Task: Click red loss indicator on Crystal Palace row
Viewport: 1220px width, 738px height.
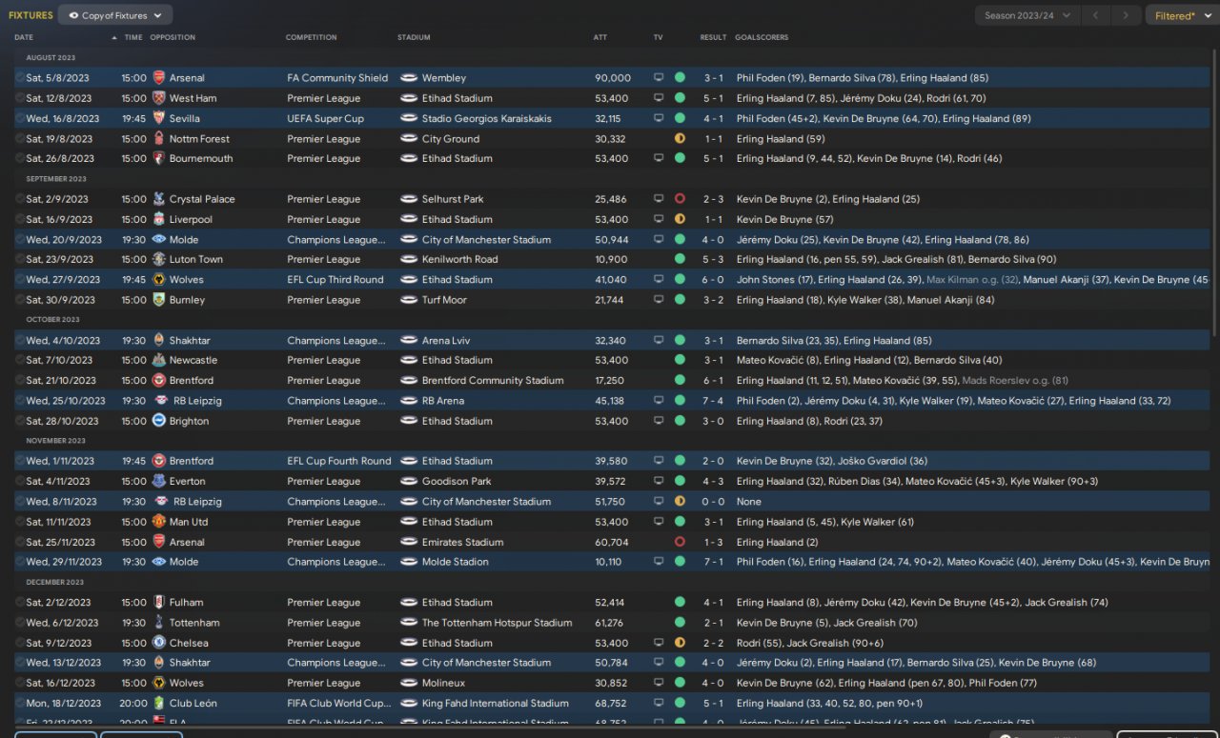Action: coord(680,199)
